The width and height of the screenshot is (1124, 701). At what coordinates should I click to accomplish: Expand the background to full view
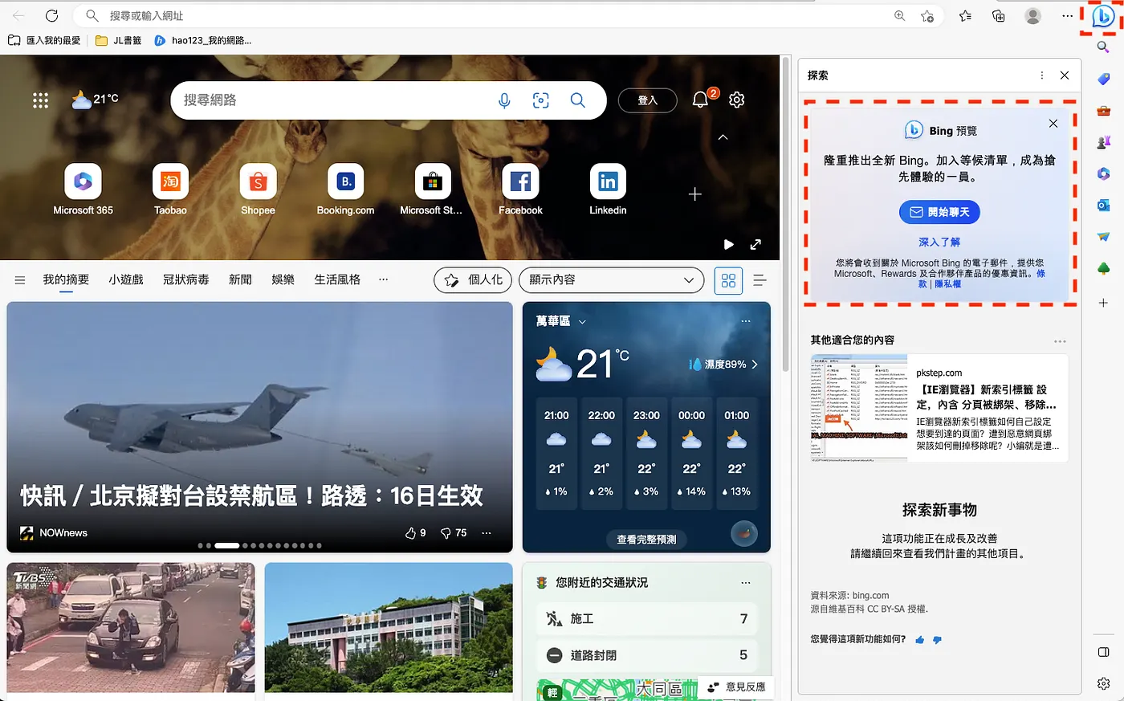pyautogui.click(x=755, y=245)
